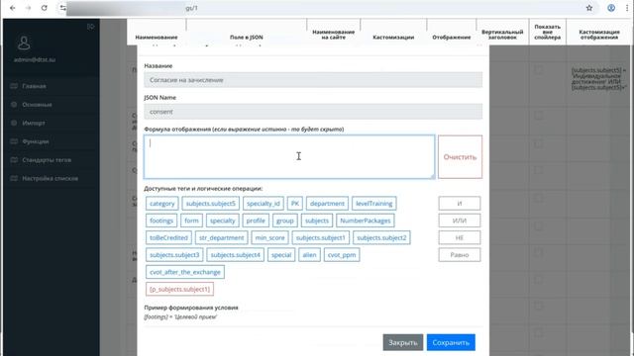Image resolution: width=634 pixels, height=356 pixels.
Task: Insert the group tag
Action: 285,221
